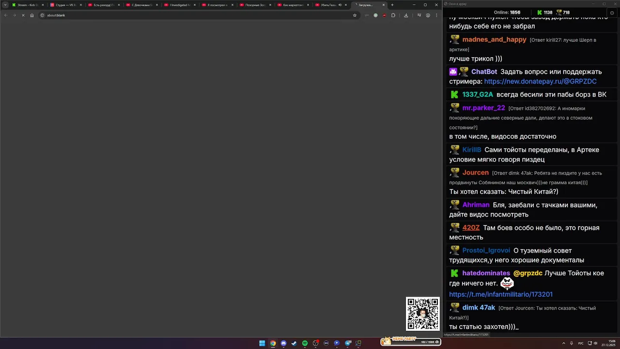Click username Prostoi_Igrovoi in chat

click(486, 251)
